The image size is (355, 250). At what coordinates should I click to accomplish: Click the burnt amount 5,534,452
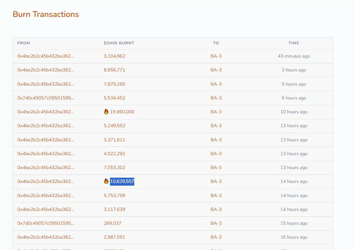114,98
